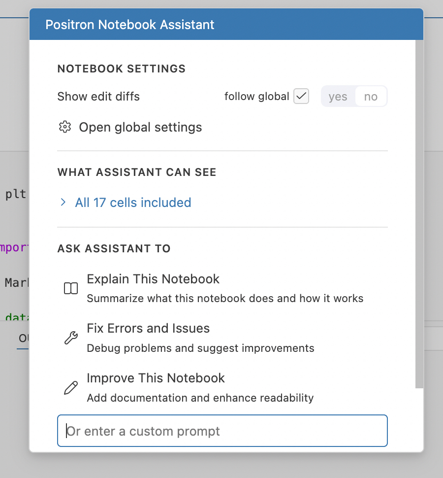Select 'no' for Show edit diffs
This screenshot has width=443, height=478.
[371, 97]
